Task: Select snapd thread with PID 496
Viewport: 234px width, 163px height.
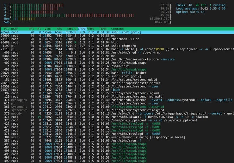Action: [117, 154]
